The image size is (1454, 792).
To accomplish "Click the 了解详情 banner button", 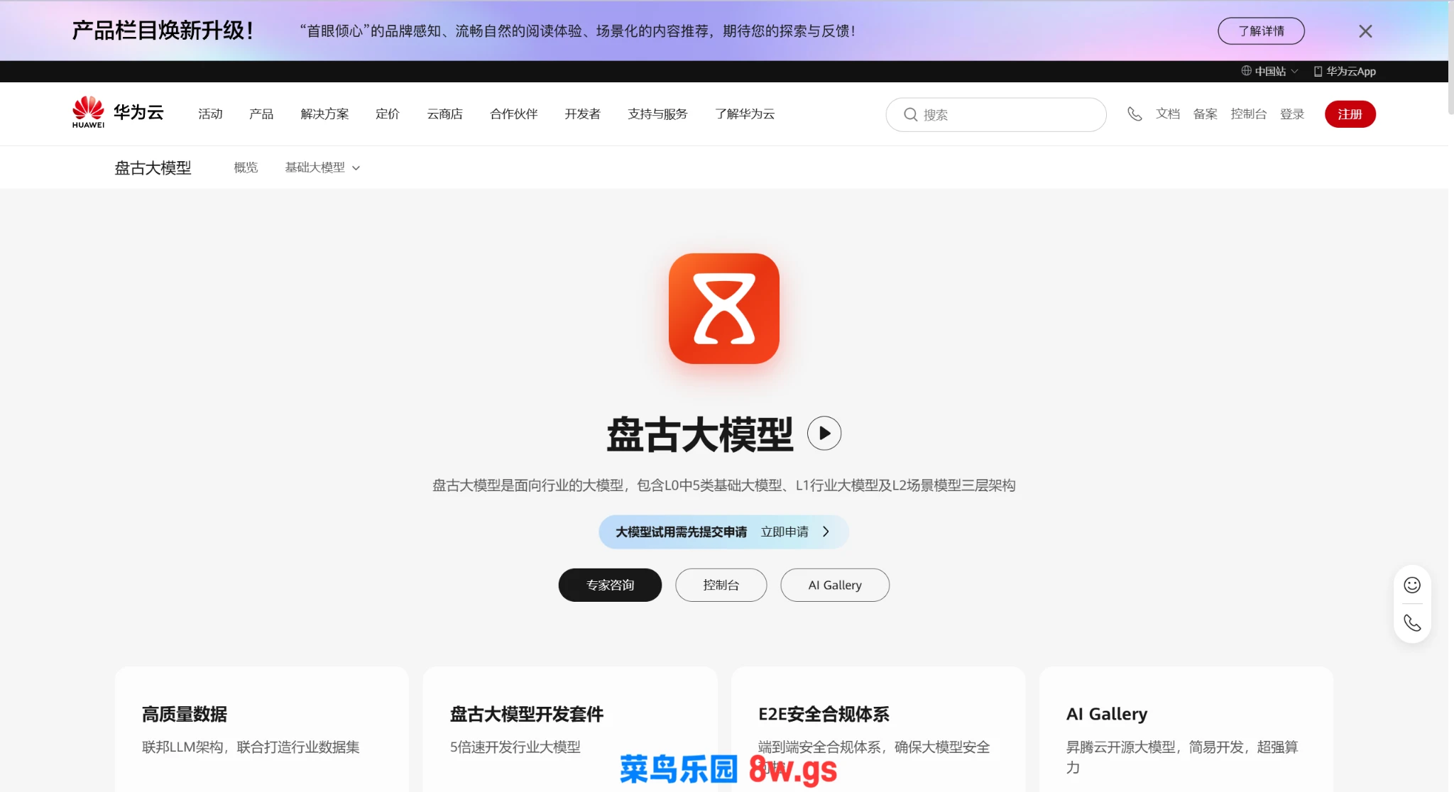I will pyautogui.click(x=1261, y=31).
